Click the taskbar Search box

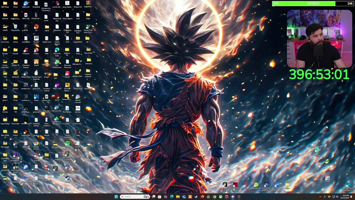135,197
